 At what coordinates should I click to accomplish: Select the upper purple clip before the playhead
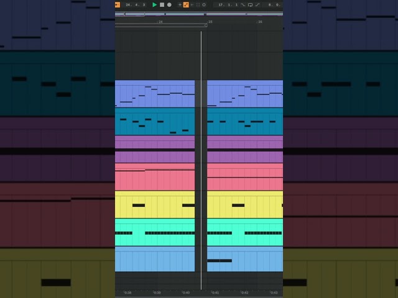coord(155,142)
